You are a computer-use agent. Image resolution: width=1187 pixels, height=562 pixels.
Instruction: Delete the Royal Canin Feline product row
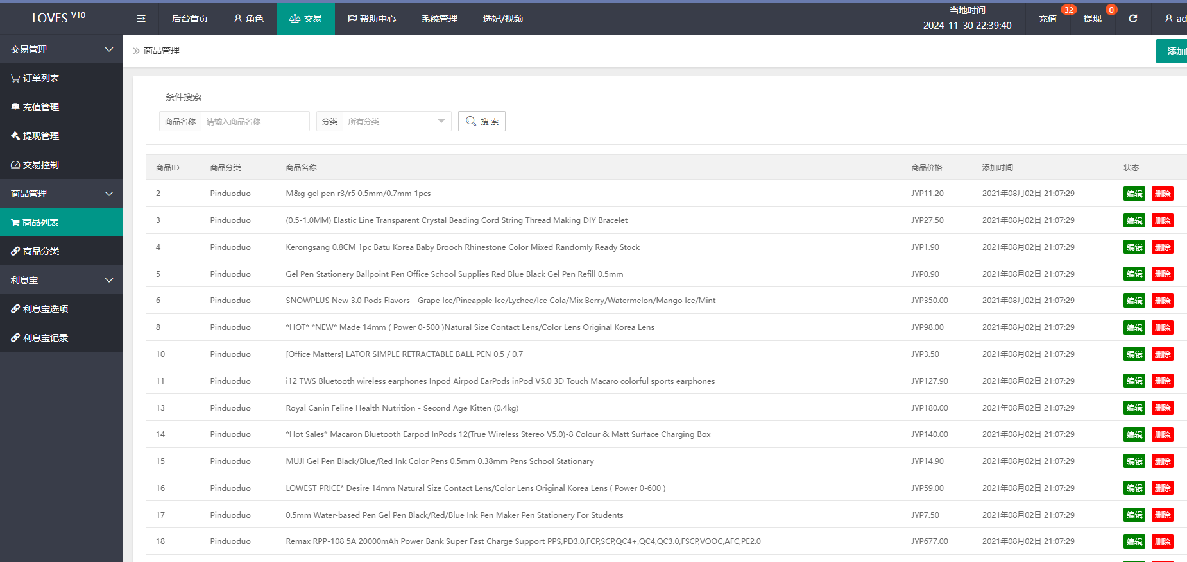pyautogui.click(x=1162, y=408)
